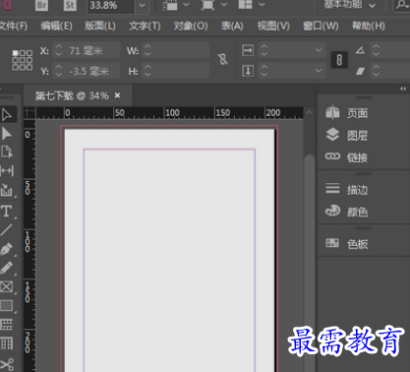Open the view options dropdown
Viewport: 410px width, 372px height.
(186, 5)
